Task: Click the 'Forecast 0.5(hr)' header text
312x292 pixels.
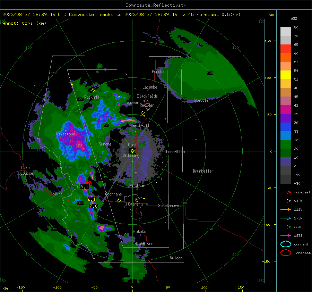Action: [218, 15]
